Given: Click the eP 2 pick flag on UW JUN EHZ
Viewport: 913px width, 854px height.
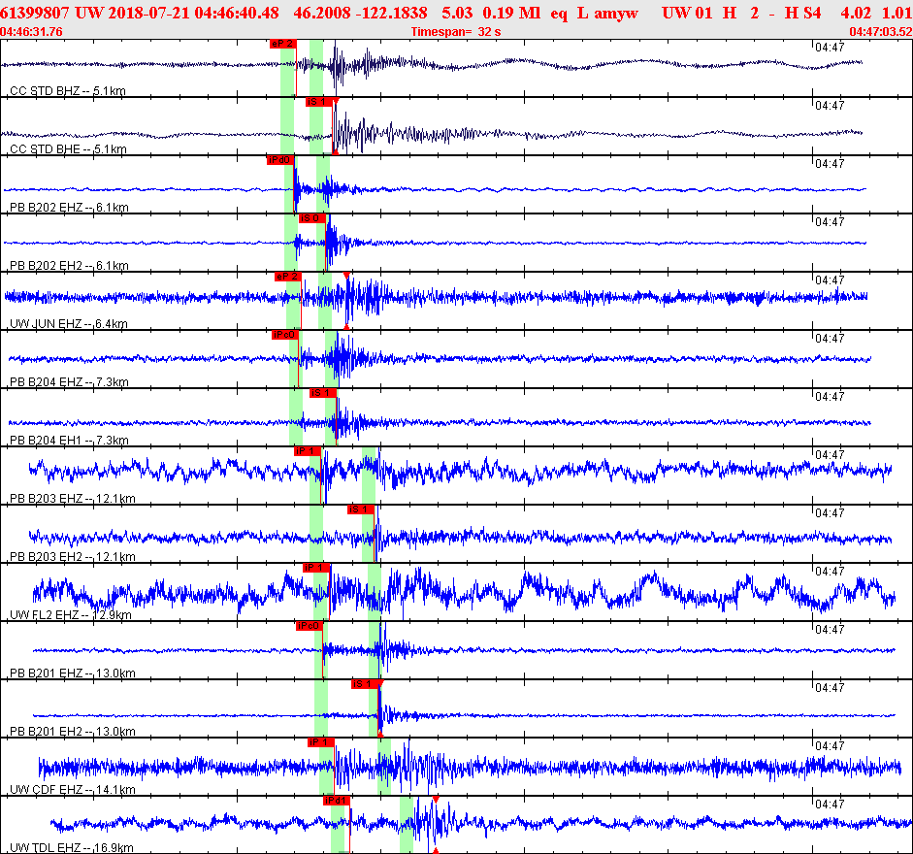Looking at the screenshot, I should 287,277.
